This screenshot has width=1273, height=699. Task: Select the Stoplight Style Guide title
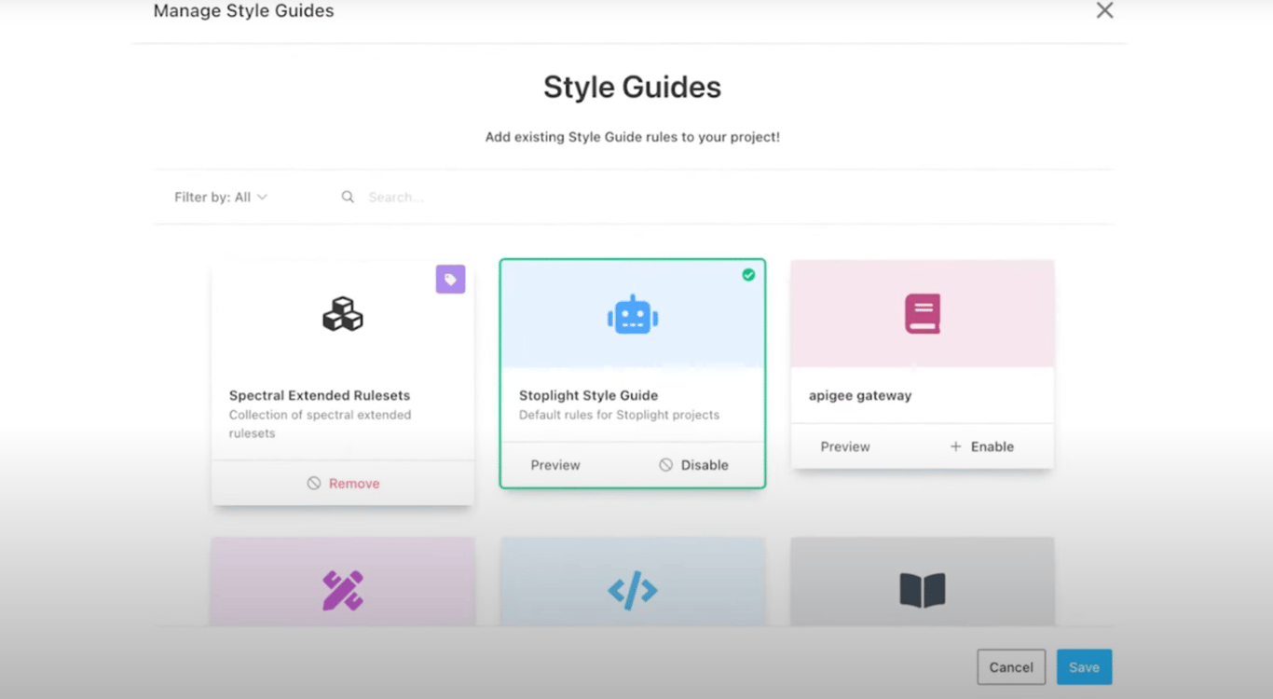(x=588, y=395)
